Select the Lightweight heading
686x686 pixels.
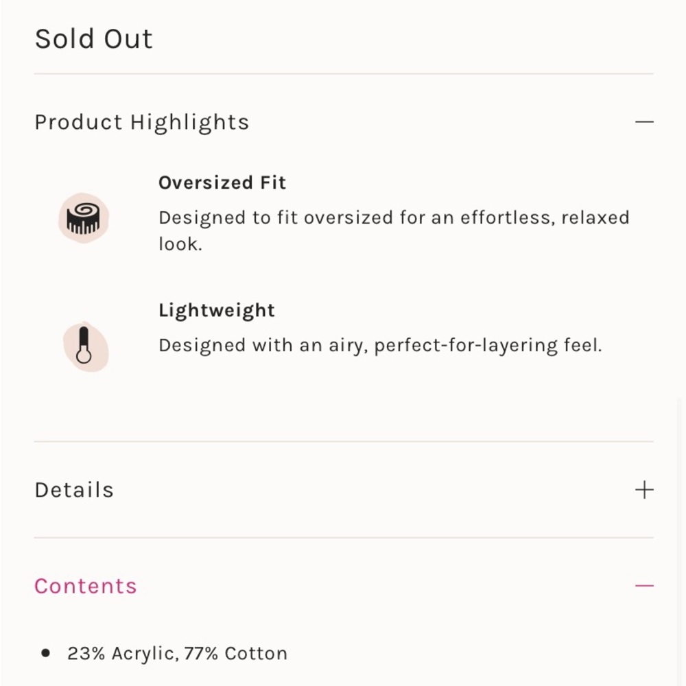pyautogui.click(x=217, y=311)
